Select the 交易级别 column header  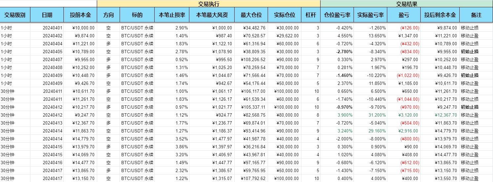(x=15, y=15)
